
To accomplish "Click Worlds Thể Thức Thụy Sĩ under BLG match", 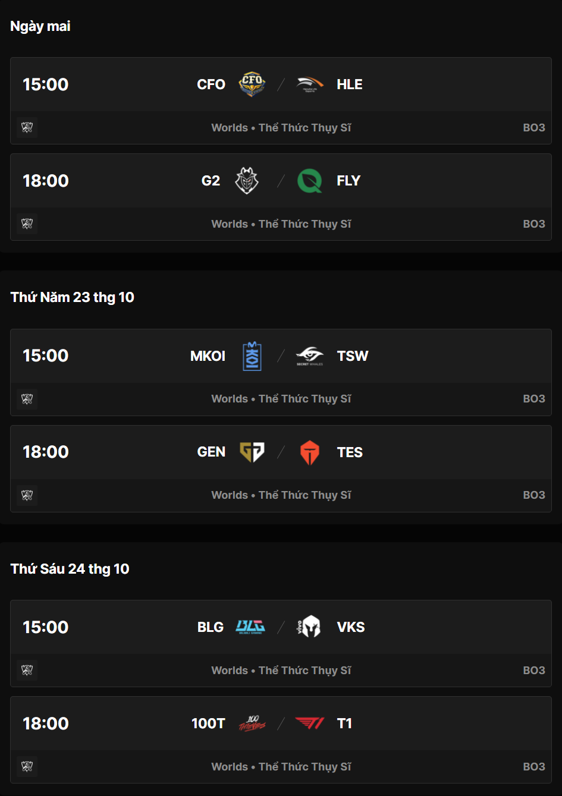I will coord(281,671).
